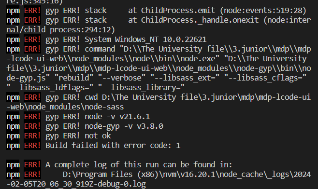
Task: Click the node.exe command path text
Action: tap(159, 54)
